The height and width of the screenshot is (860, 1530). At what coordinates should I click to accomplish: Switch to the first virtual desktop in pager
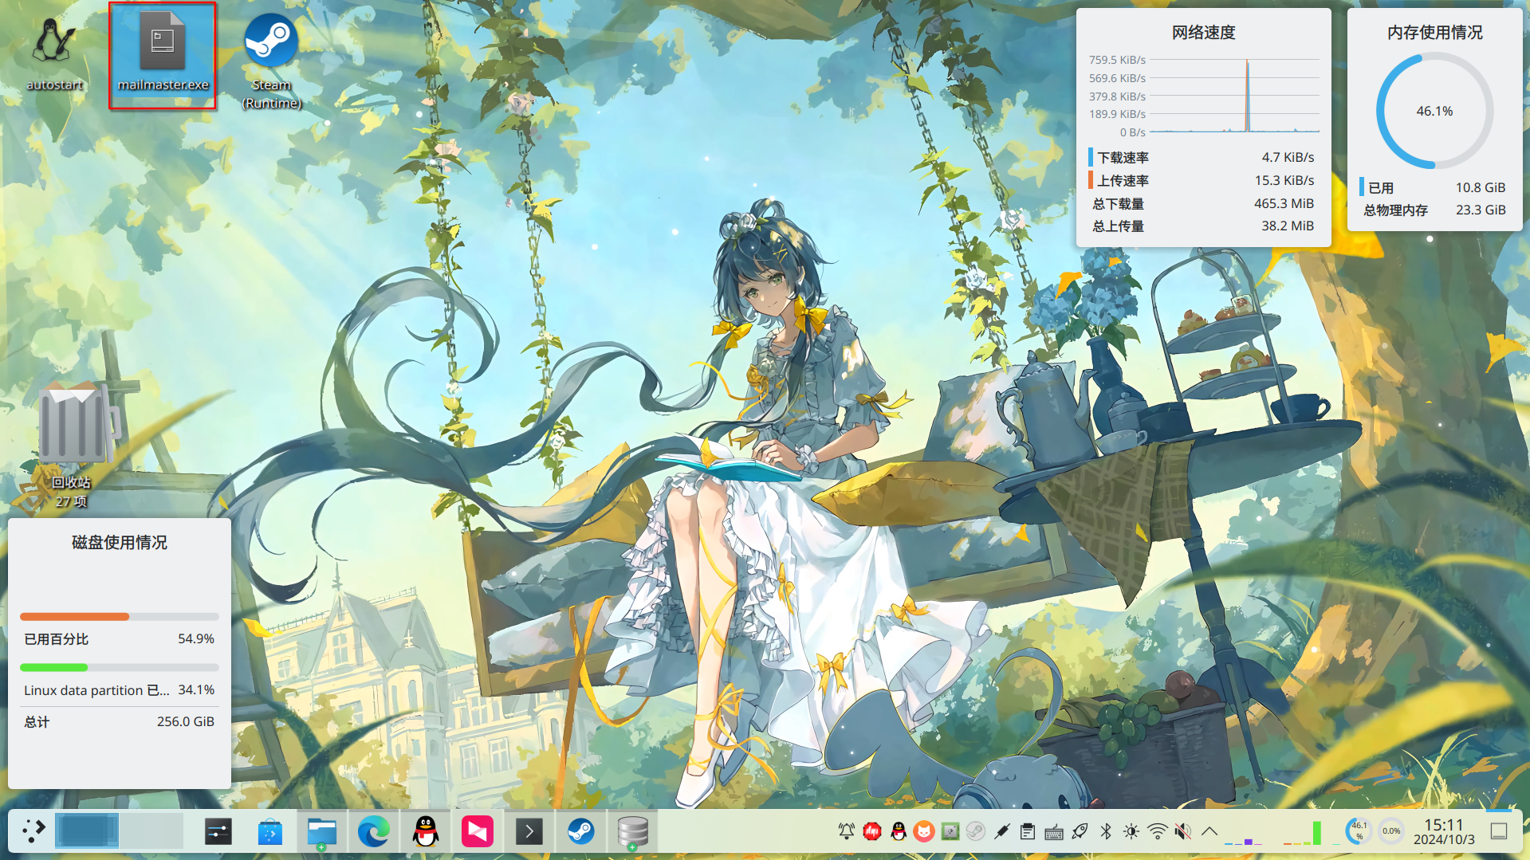coord(87,831)
